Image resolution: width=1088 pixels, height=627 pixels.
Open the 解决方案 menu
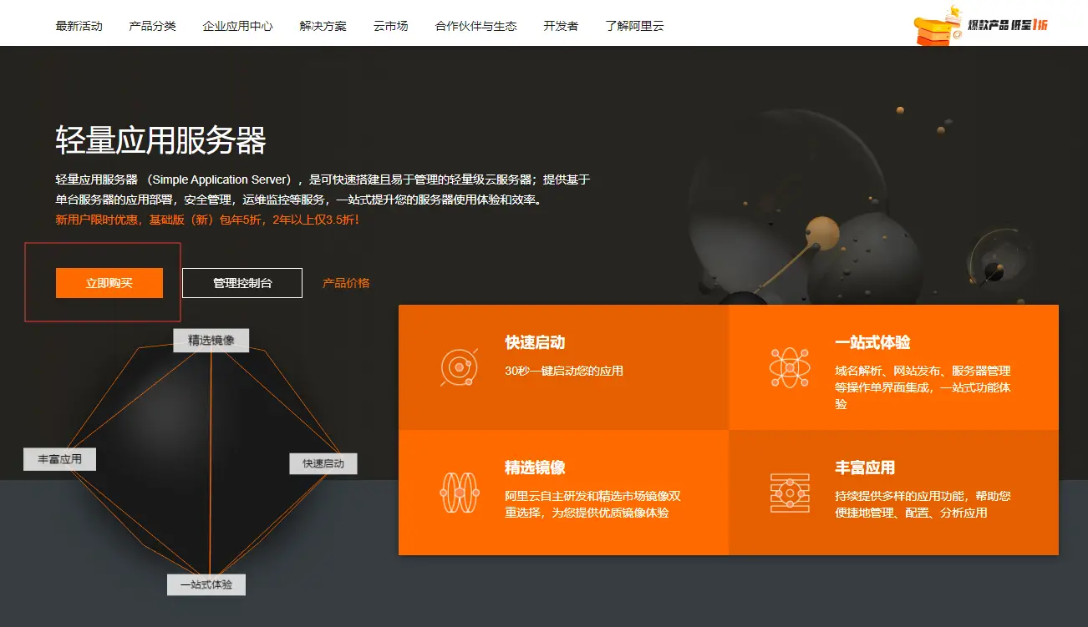pyautogui.click(x=323, y=26)
